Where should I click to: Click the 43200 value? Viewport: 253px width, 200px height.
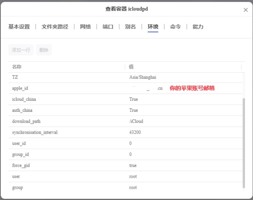pos(135,132)
